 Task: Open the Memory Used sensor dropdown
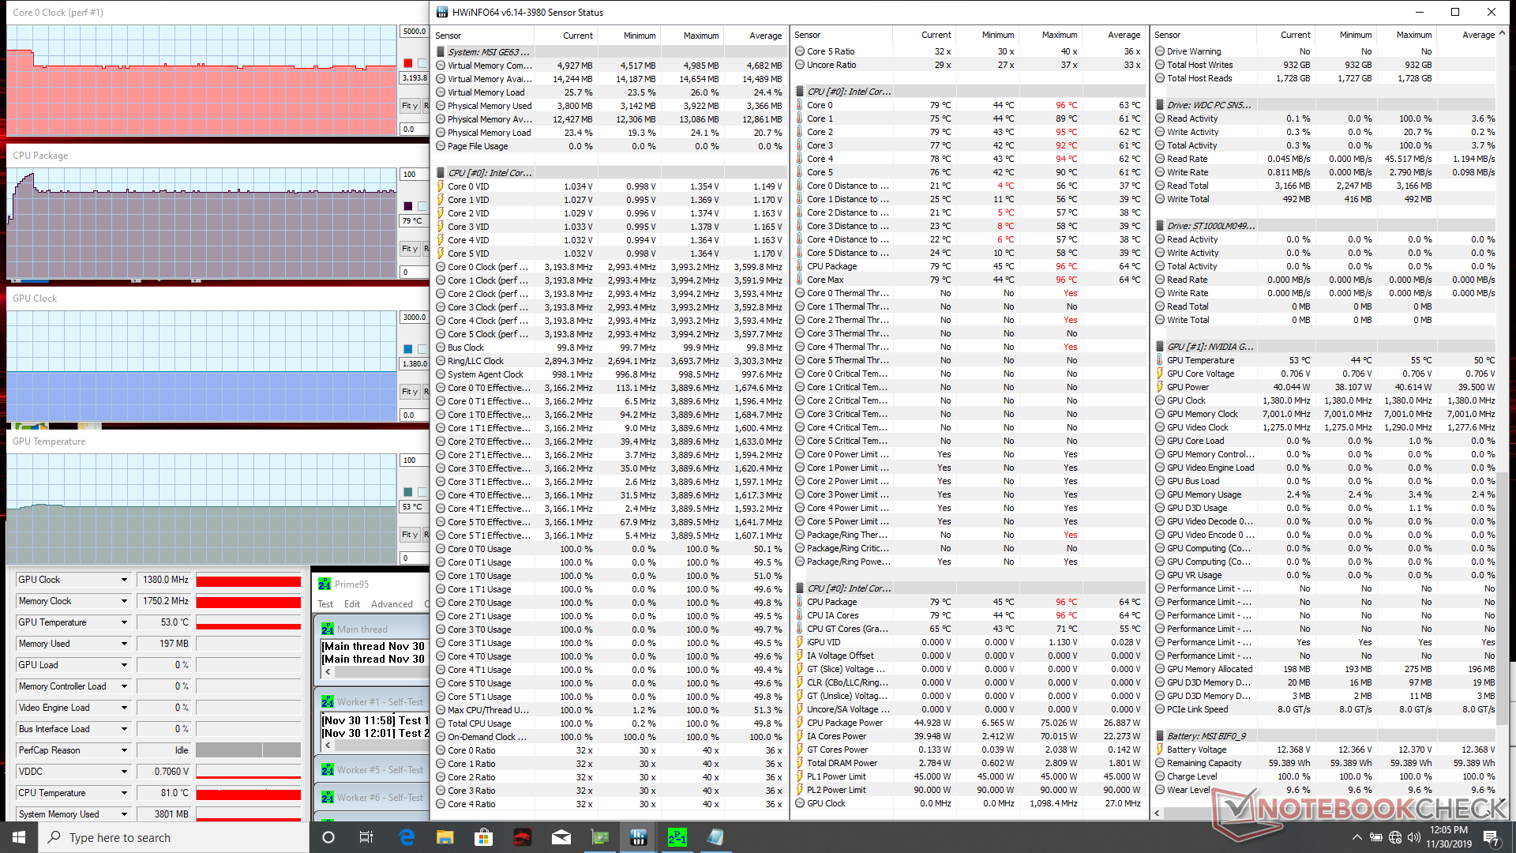[x=124, y=644]
